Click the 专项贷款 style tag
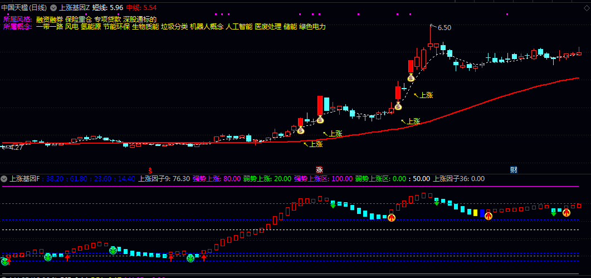Image resolution: width=591 pixels, height=278 pixels. tap(108, 19)
